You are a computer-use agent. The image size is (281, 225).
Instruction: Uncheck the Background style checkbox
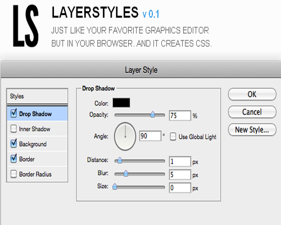[x=13, y=143]
